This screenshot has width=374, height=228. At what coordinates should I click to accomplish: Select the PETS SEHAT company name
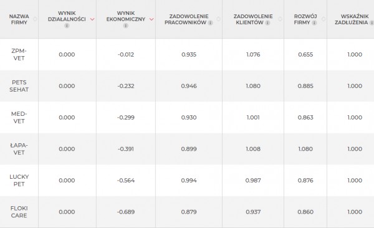[19, 86]
